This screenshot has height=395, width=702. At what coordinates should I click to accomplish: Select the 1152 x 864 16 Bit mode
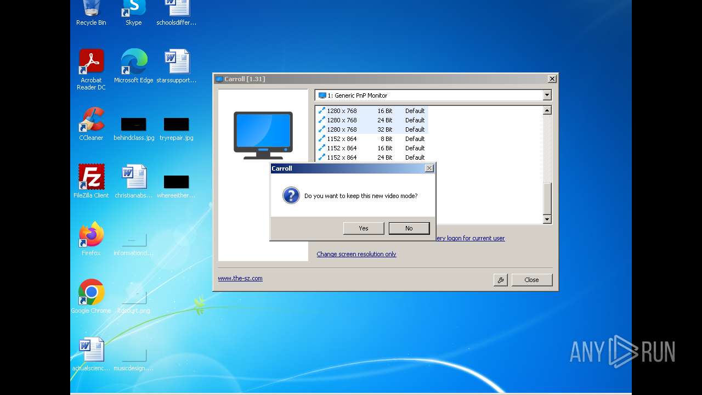tap(372, 148)
